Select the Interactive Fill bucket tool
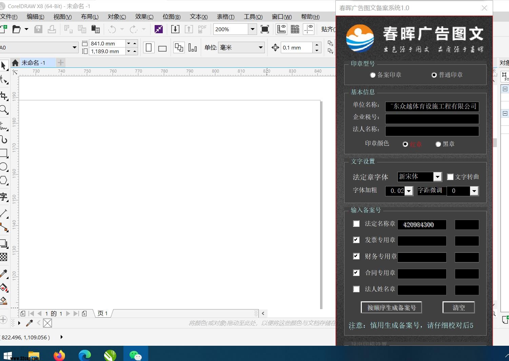The width and height of the screenshot is (509, 361). 4,287
